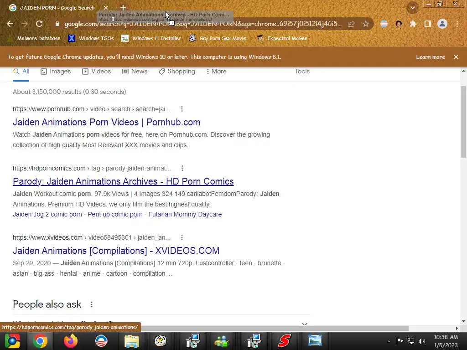
Task: Switch to the All results tab
Action: (21, 72)
